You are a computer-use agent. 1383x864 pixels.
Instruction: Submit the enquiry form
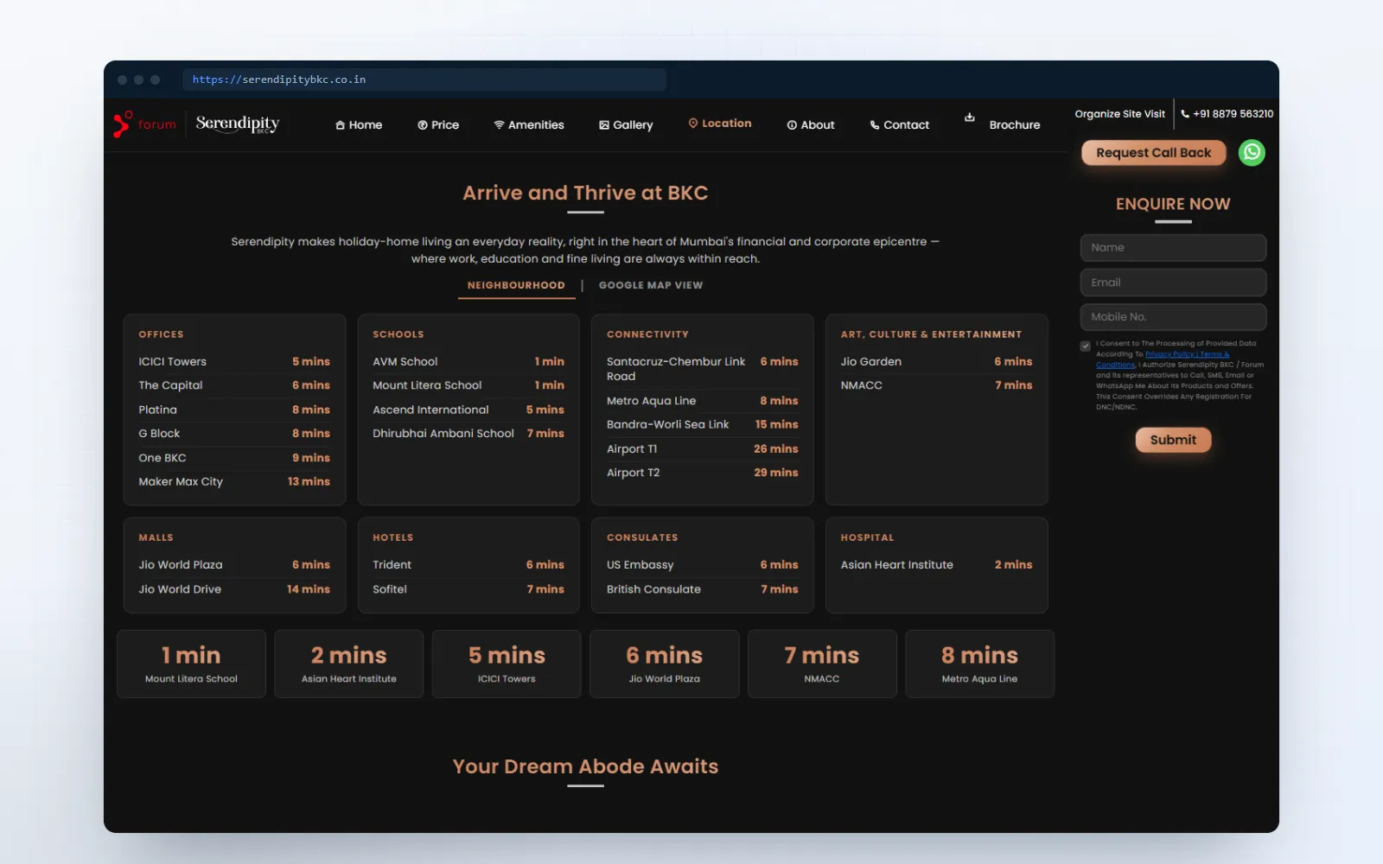coord(1173,440)
